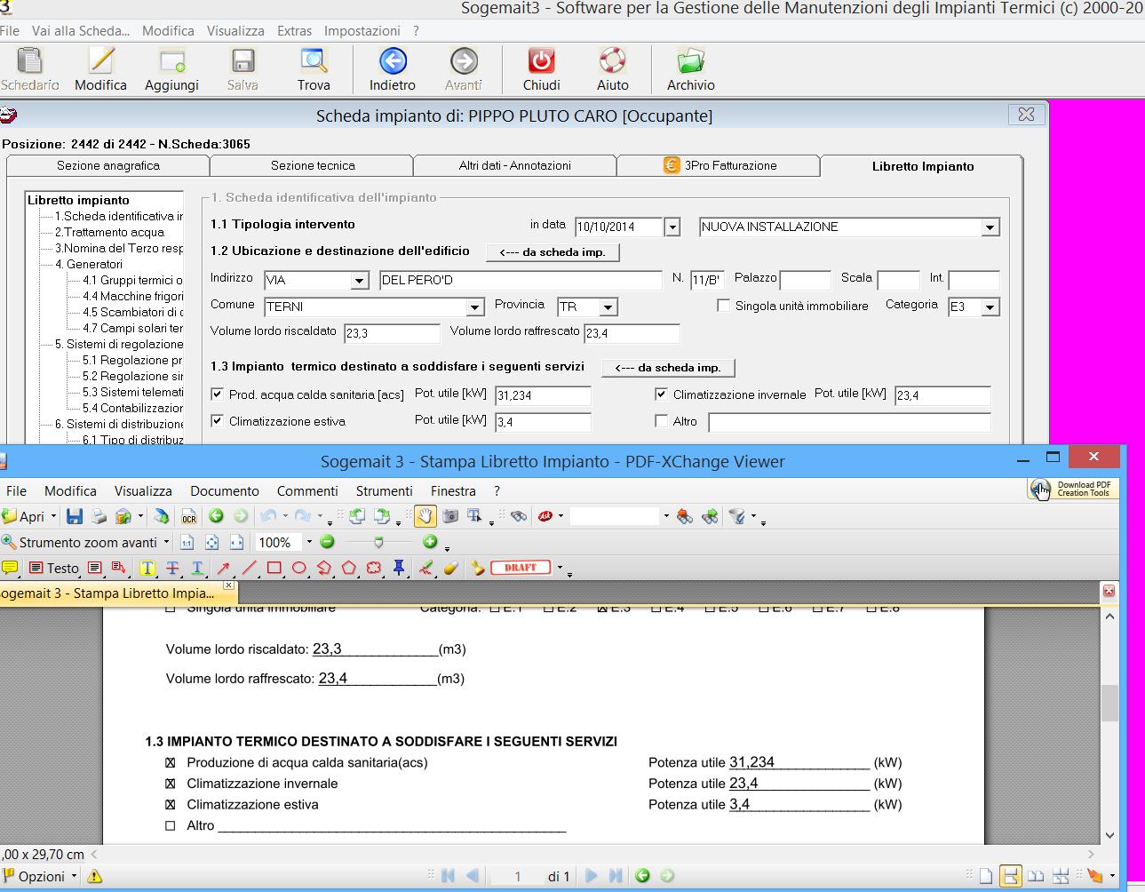
Task: Click the Testo typewriter tool button
Action: [x=54, y=568]
